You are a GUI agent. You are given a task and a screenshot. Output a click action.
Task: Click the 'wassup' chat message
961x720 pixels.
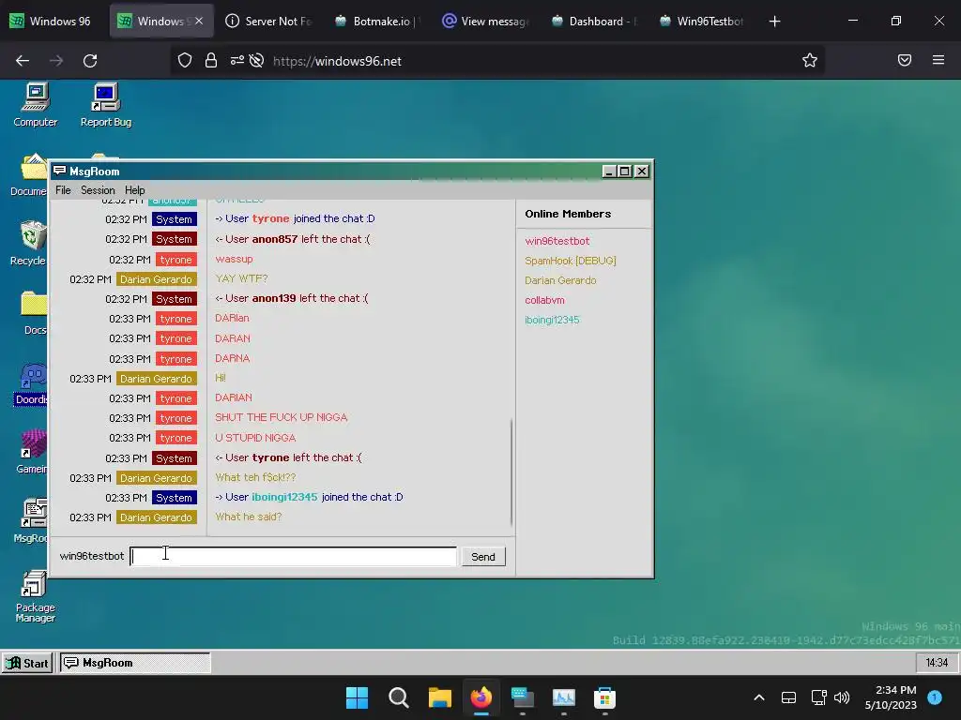click(234, 259)
